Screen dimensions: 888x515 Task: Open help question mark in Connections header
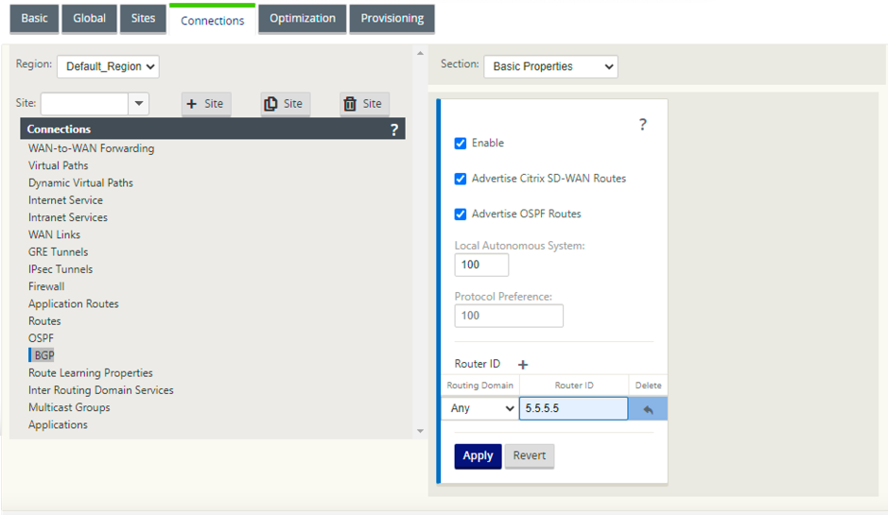pos(394,129)
